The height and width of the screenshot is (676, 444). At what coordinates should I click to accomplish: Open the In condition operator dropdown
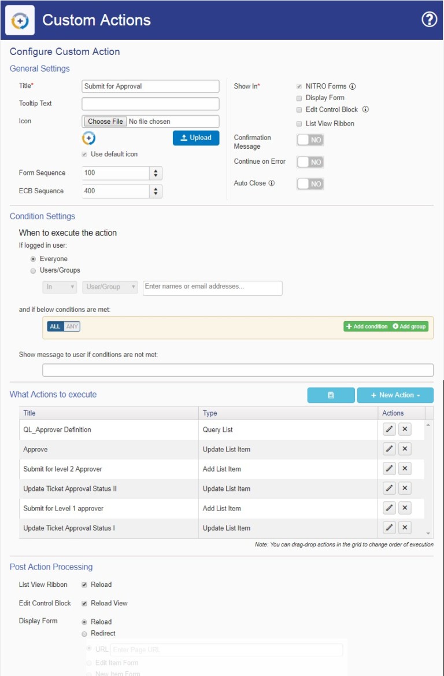click(59, 288)
